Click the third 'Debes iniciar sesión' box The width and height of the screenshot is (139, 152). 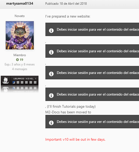click(92, 73)
